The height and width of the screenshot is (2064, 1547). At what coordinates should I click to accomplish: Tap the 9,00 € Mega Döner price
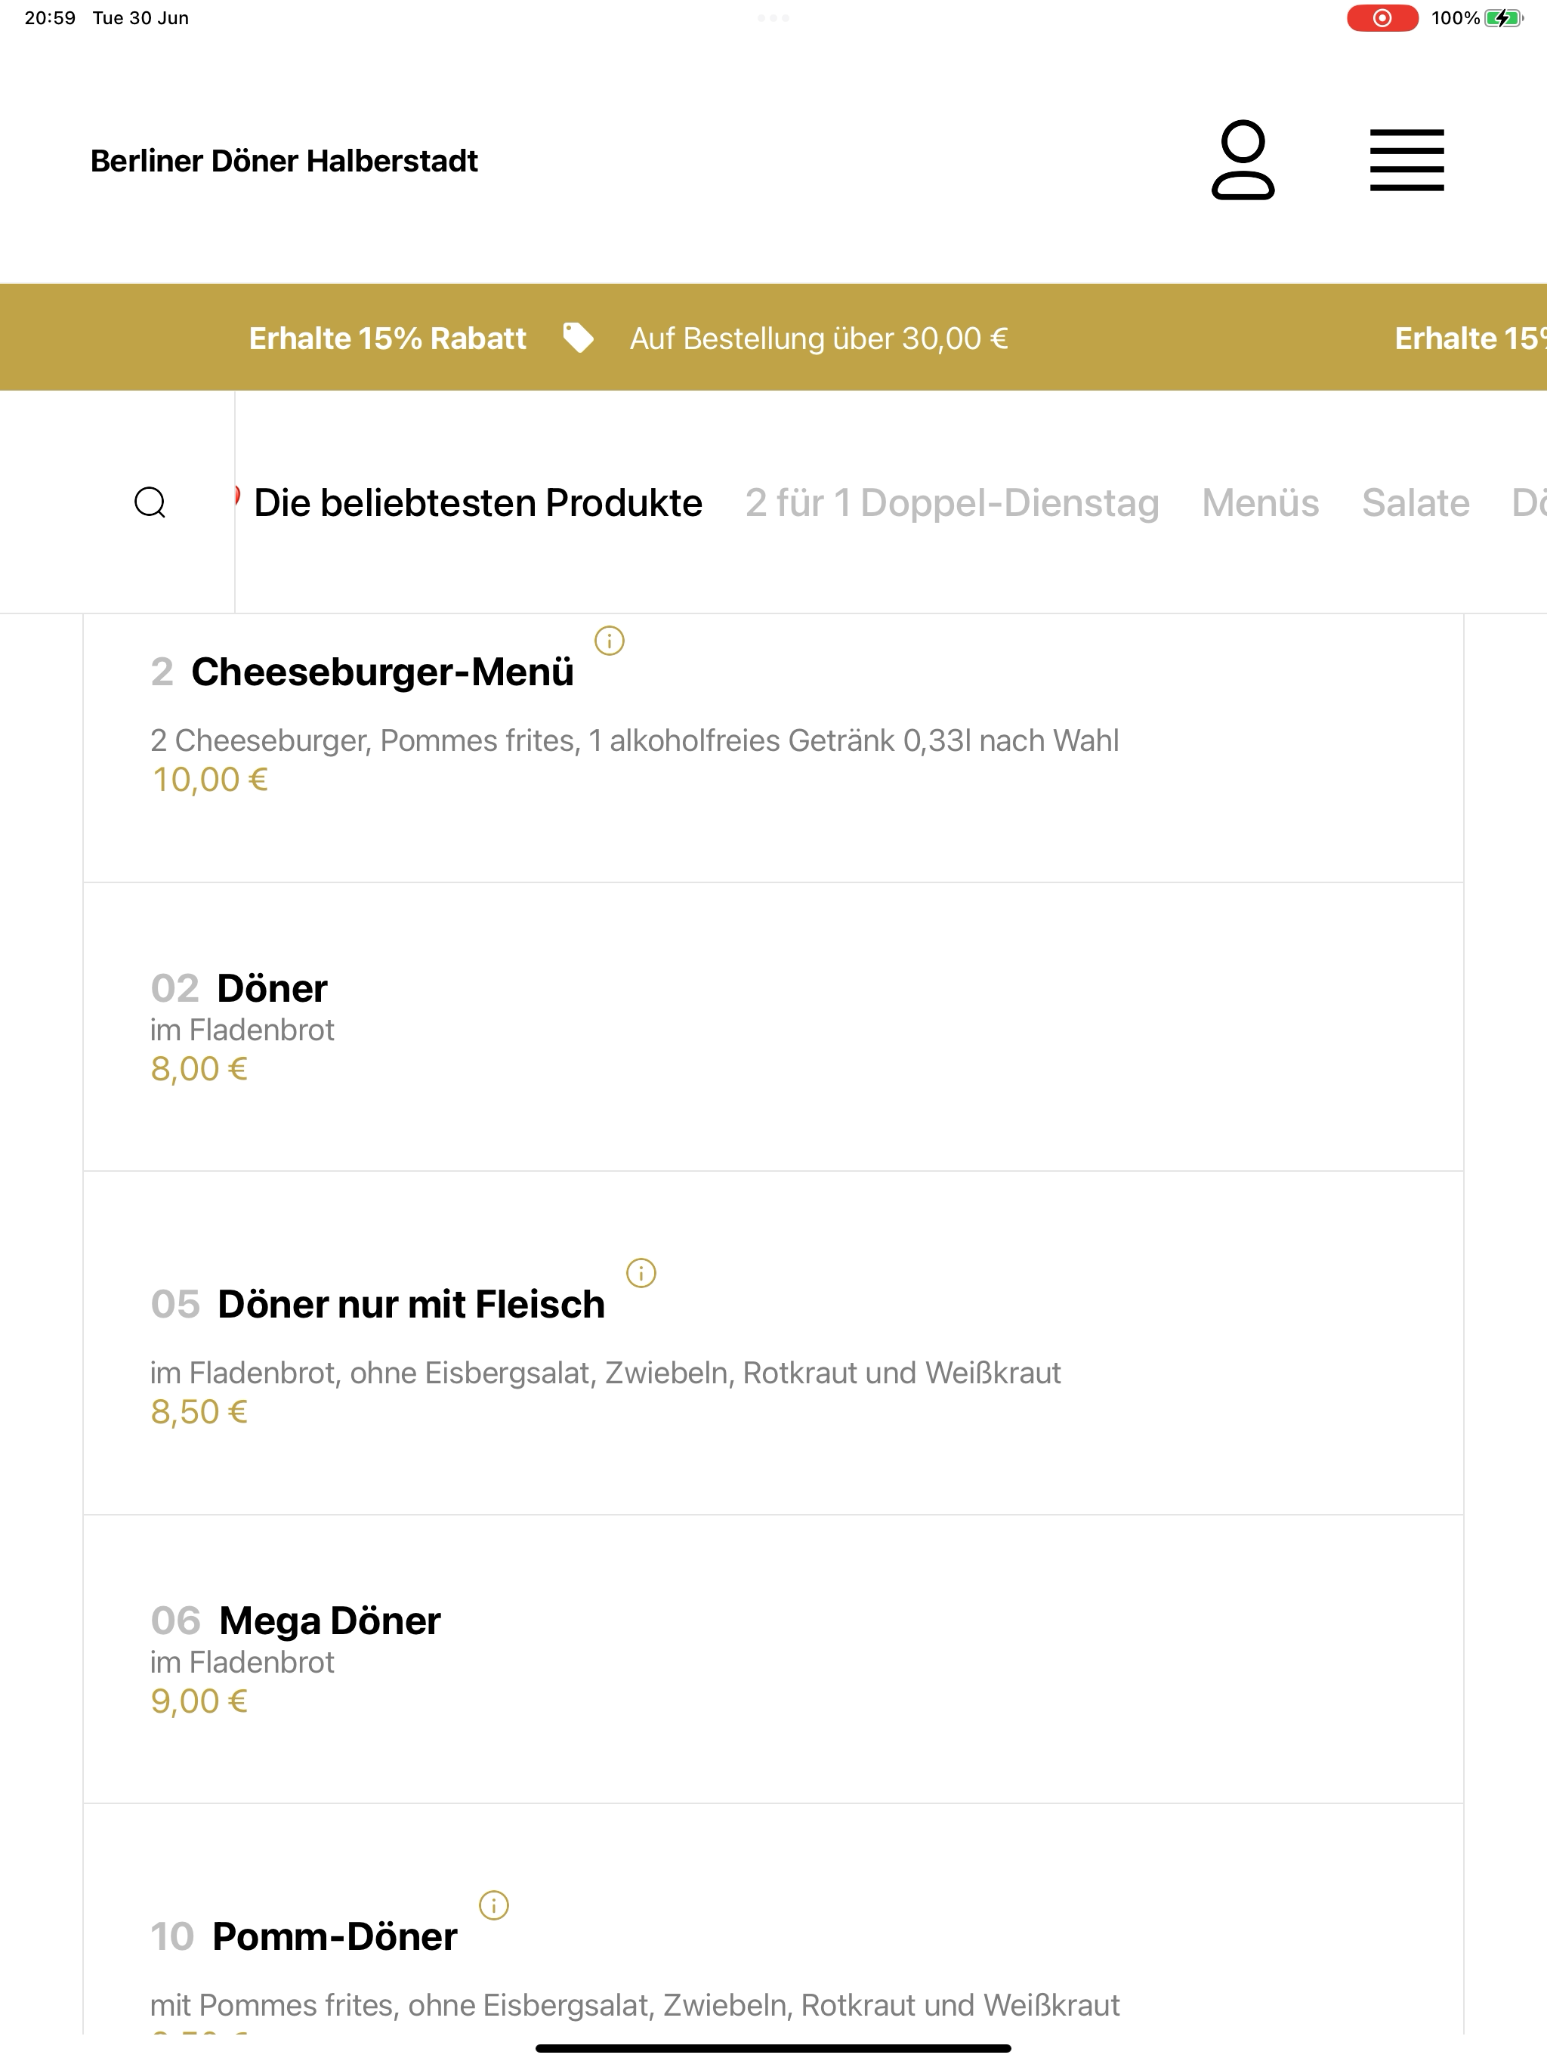(x=199, y=1701)
